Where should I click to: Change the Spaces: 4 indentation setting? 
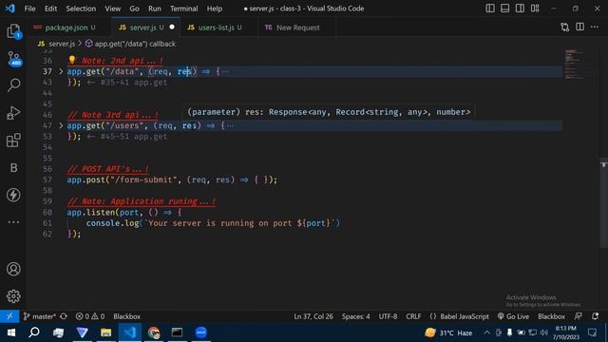(355, 316)
